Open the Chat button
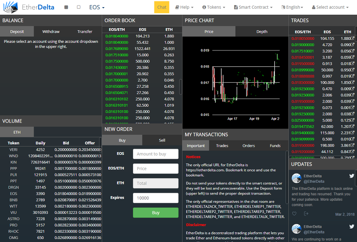This screenshot has width=357, height=242. [162, 7]
